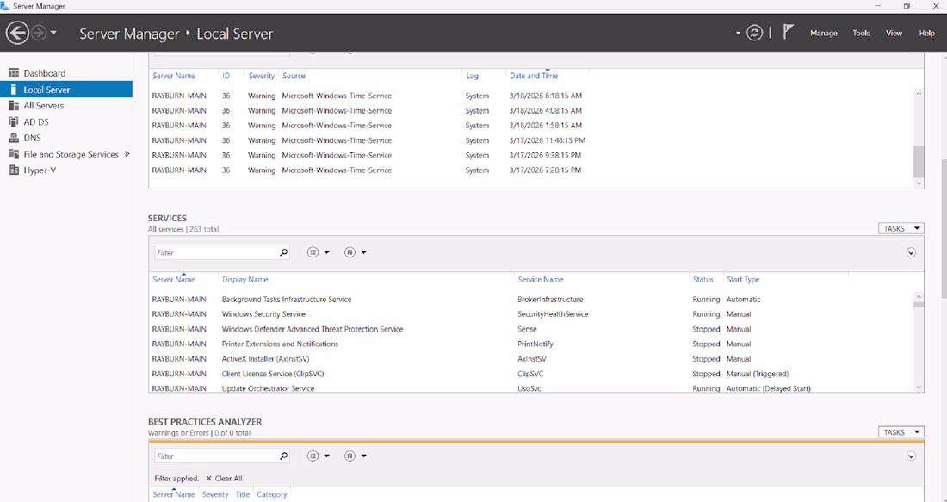
Task: Click the search magnifier in Services filter
Action: pyautogui.click(x=283, y=252)
